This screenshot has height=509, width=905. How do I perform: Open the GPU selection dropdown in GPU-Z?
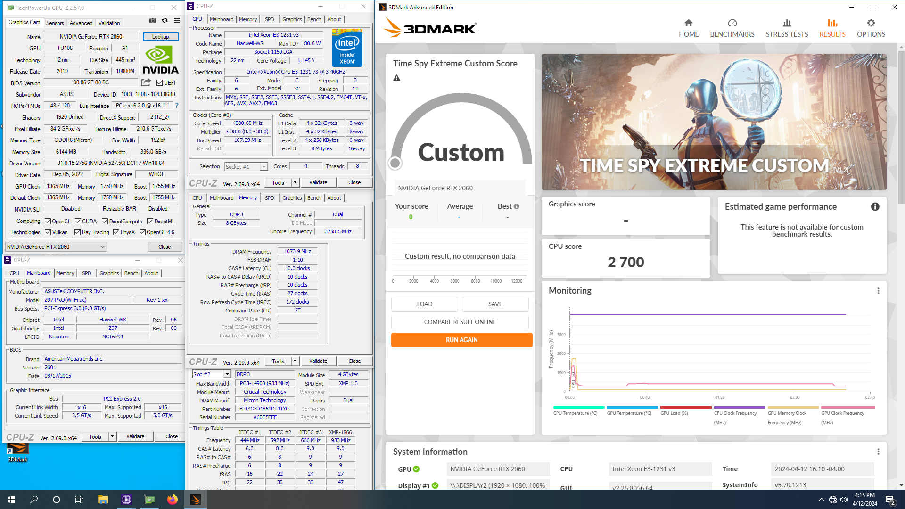coord(56,247)
